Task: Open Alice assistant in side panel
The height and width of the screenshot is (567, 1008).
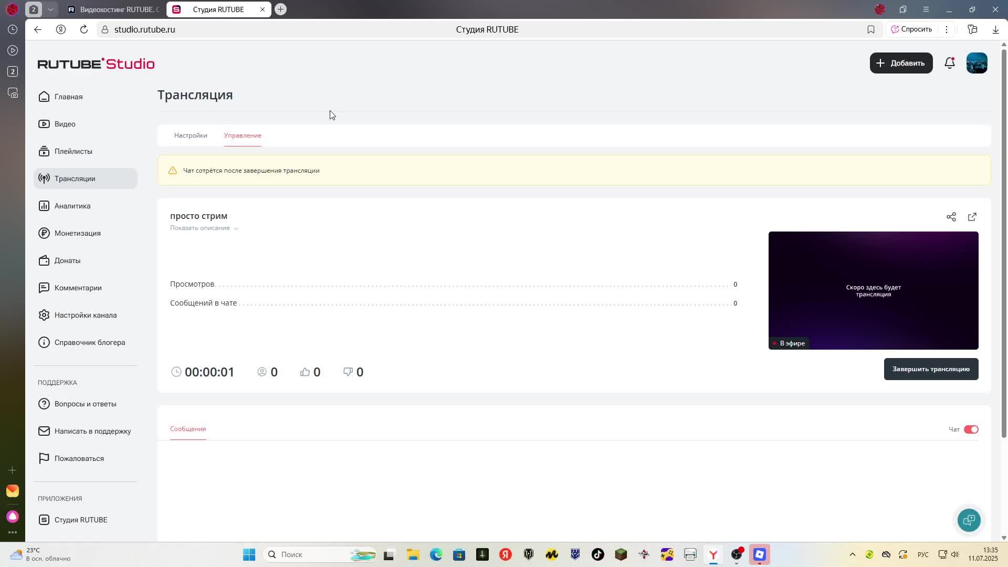Action: point(13,517)
